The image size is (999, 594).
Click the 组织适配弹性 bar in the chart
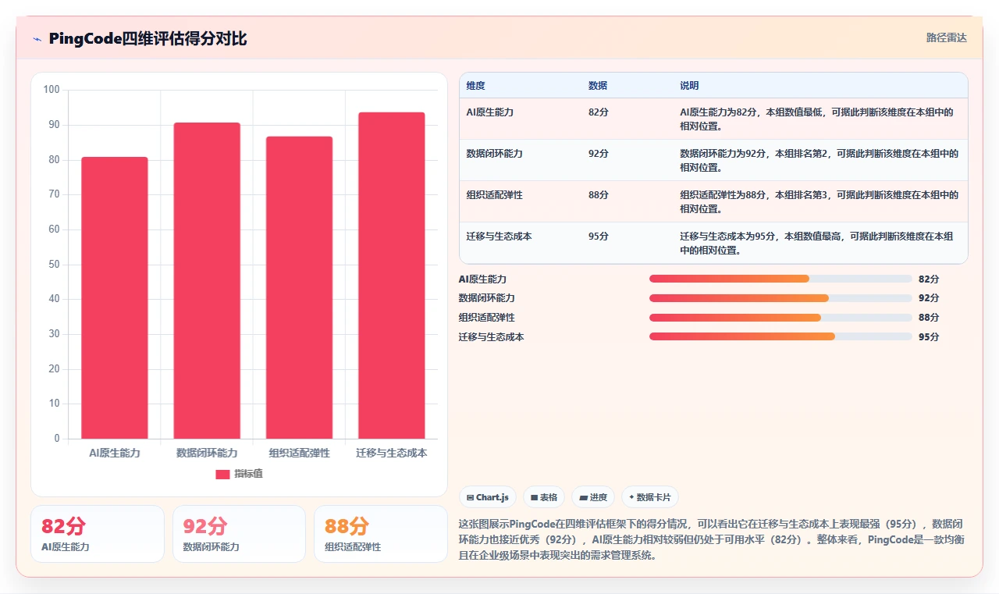coord(299,287)
